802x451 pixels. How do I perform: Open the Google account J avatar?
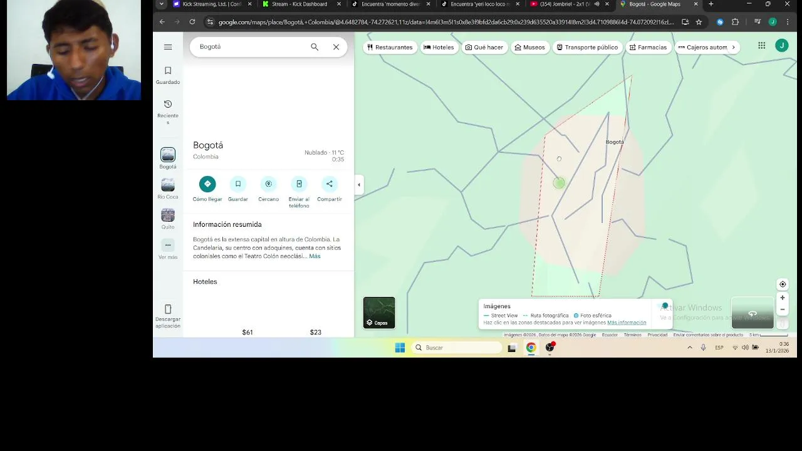click(x=781, y=45)
